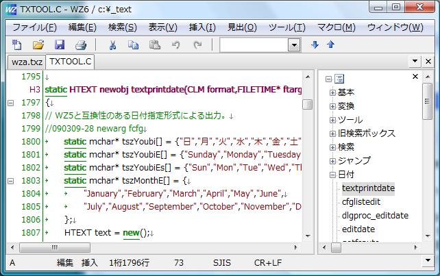Screen dimensions: 440x276
Task: Click the Print toolbar icon
Action: tap(80, 45)
